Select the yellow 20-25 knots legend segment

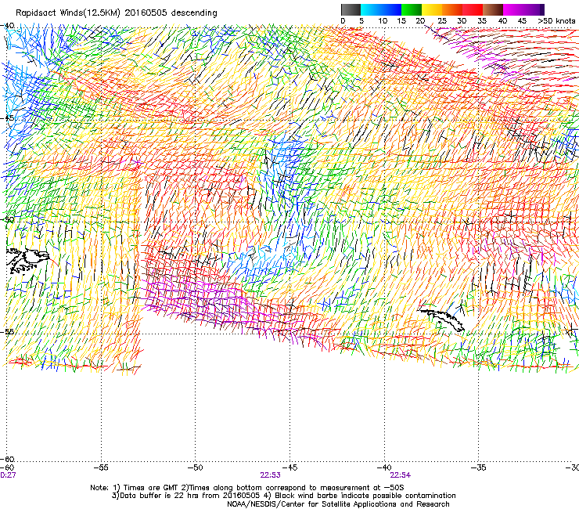432,9
